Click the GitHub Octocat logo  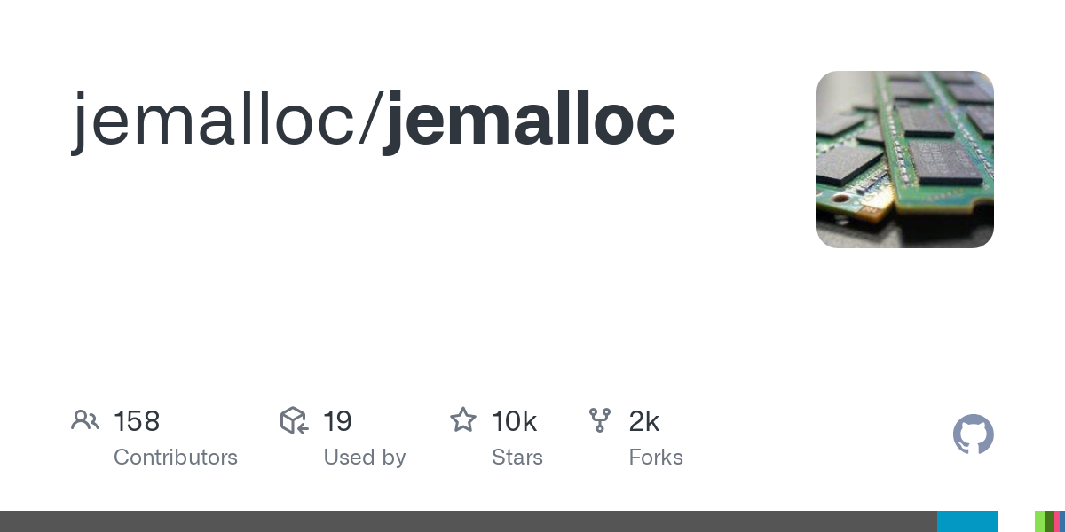pyautogui.click(x=973, y=434)
